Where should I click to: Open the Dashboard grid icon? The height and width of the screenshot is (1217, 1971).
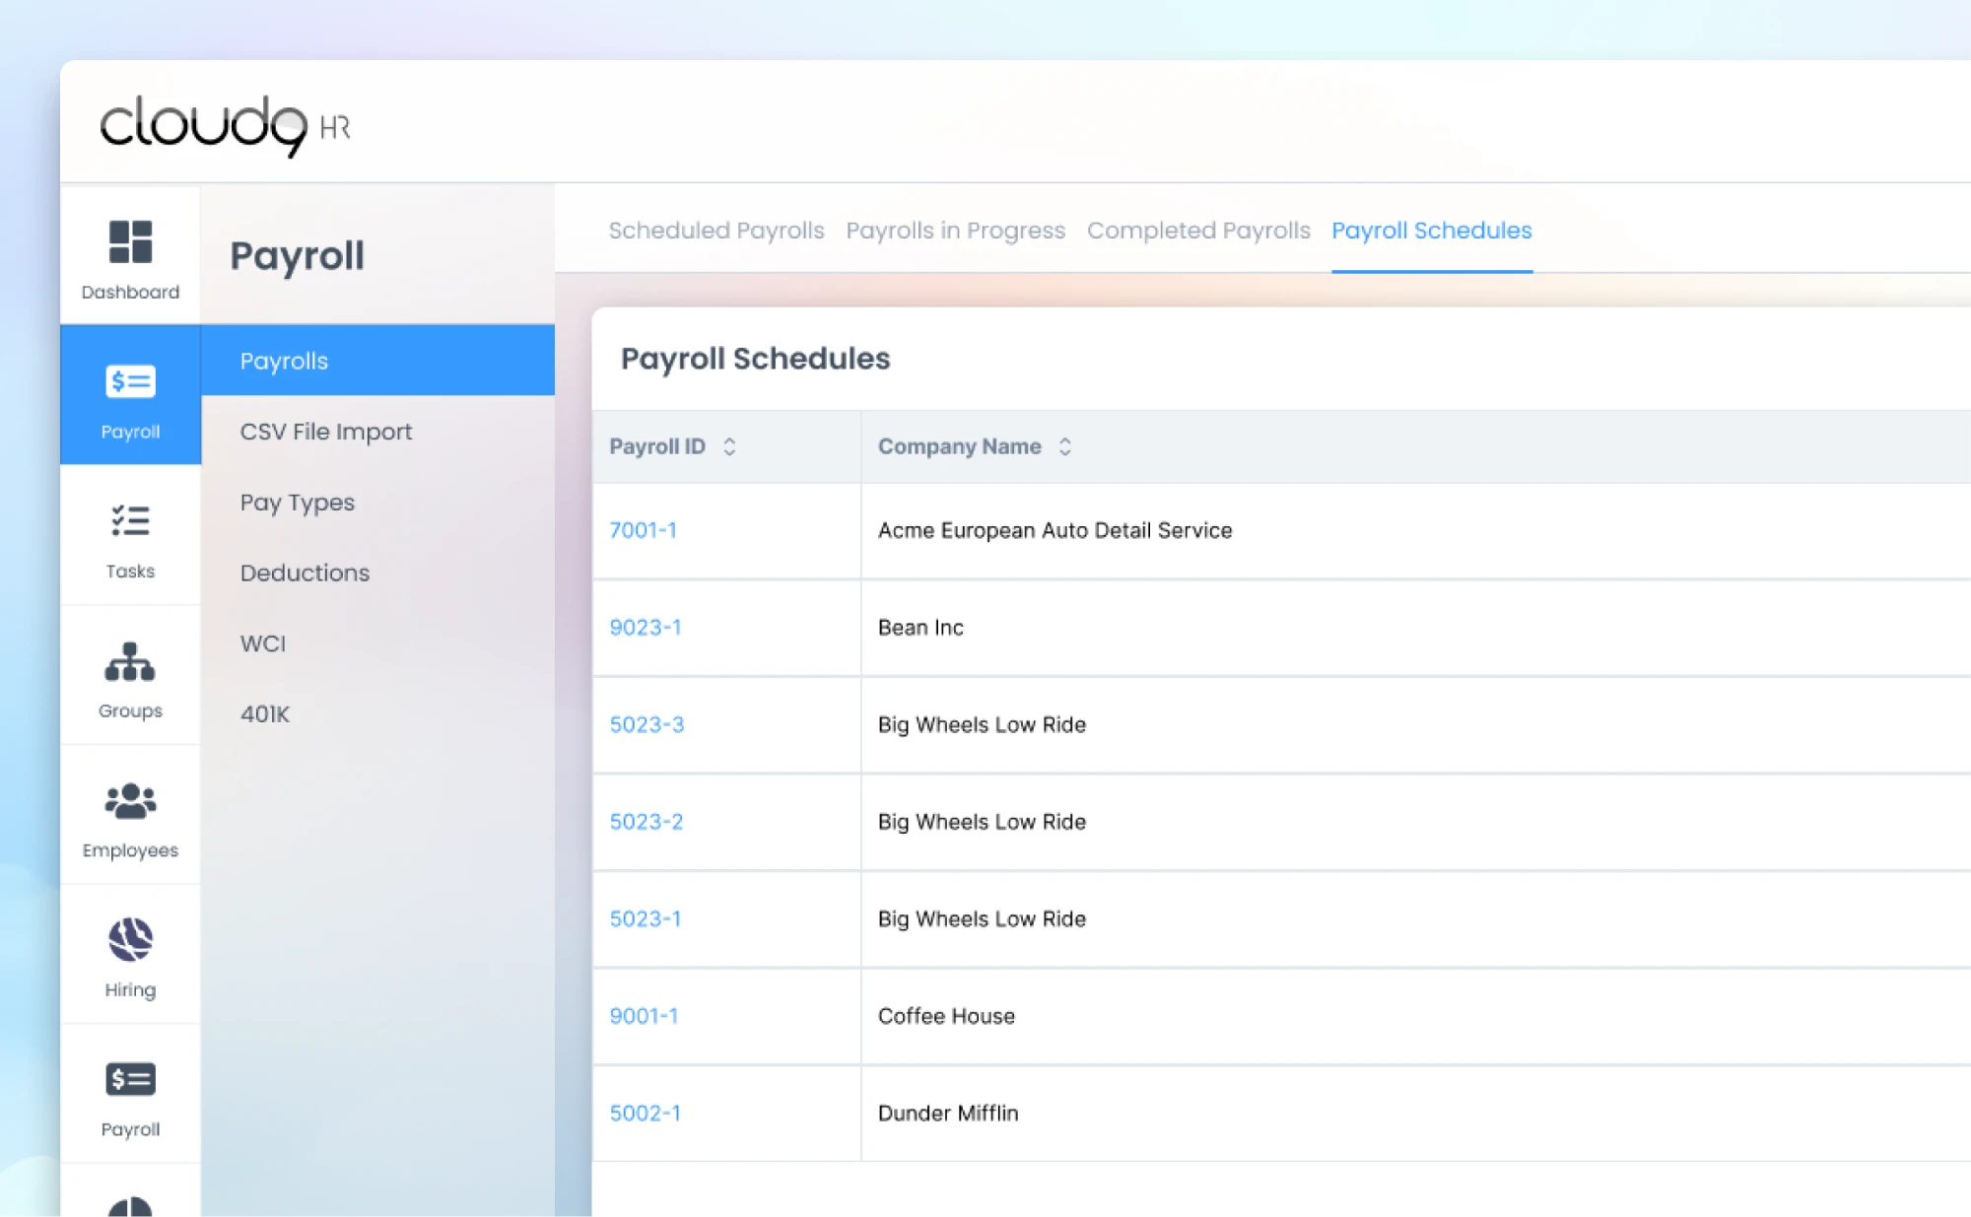coord(130,241)
